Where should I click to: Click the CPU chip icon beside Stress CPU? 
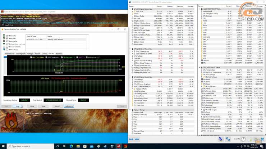[x=4, y=36]
